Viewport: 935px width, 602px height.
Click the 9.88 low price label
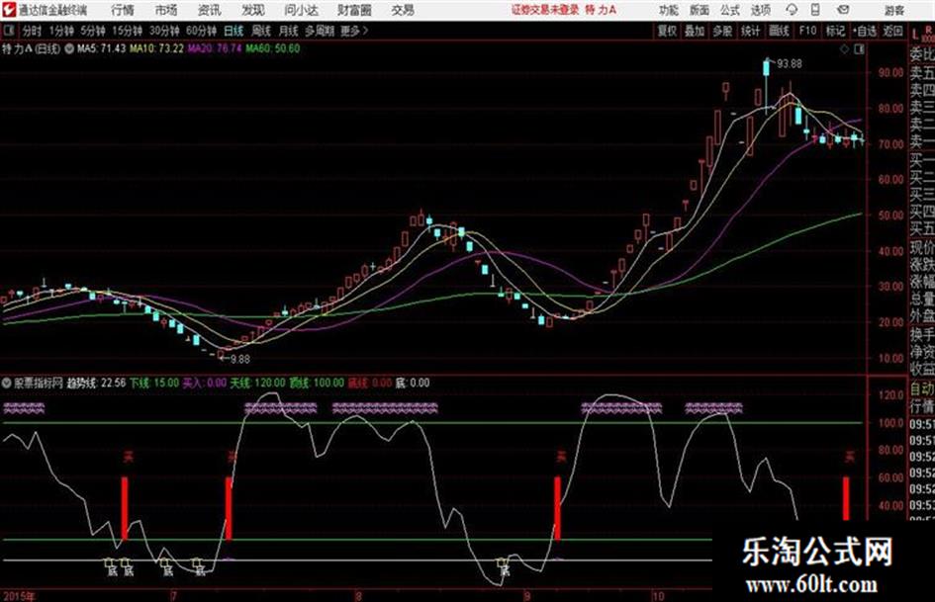click(240, 360)
